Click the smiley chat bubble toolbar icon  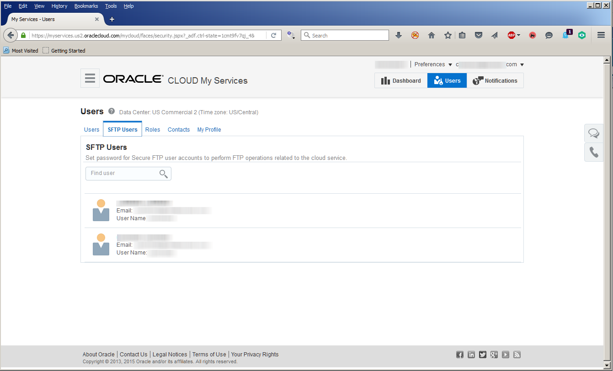coord(549,35)
